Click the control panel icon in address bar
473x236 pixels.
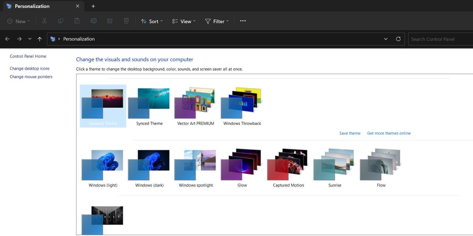click(53, 39)
